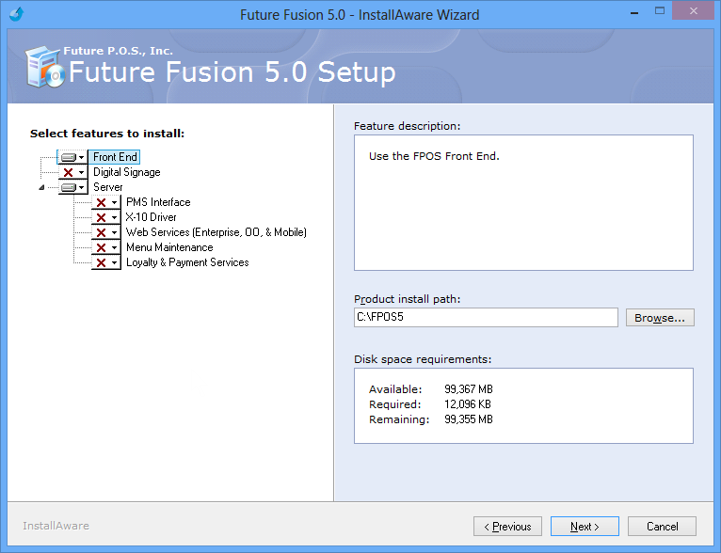Select the PMS Interface feature
This screenshot has width=721, height=553.
tap(158, 202)
